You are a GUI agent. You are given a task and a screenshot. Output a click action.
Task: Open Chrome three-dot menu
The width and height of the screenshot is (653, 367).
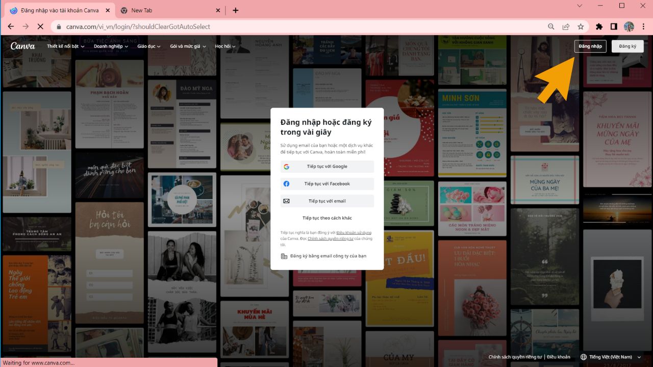[x=643, y=27]
